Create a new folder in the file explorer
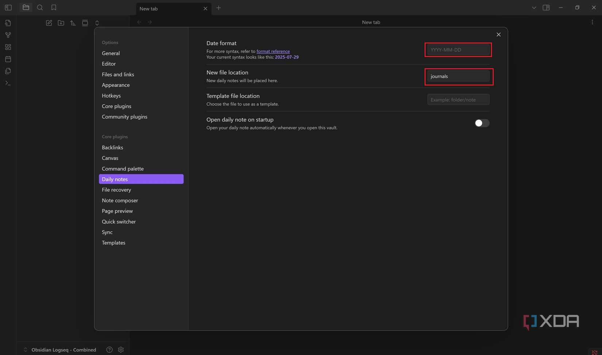The image size is (602, 355). point(61,23)
